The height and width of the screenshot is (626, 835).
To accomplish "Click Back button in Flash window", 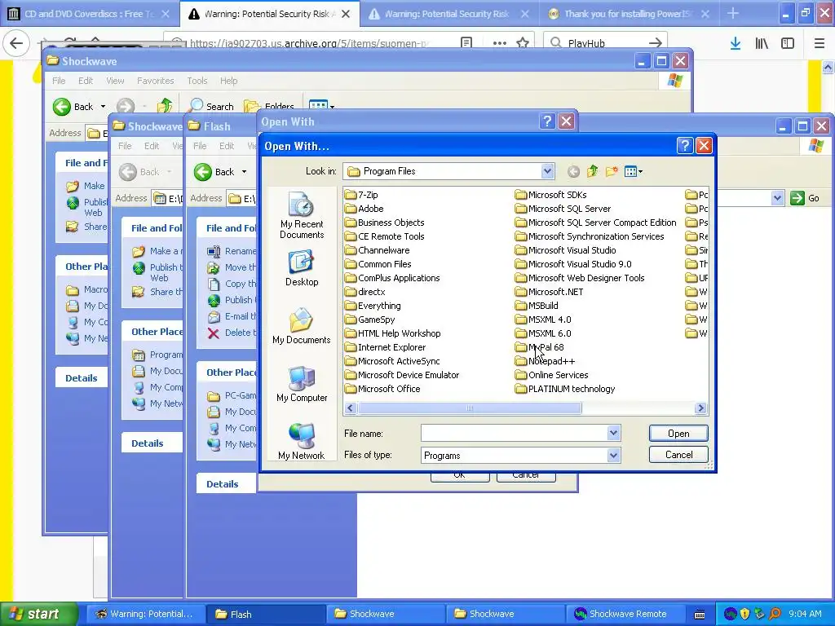I will [214, 172].
